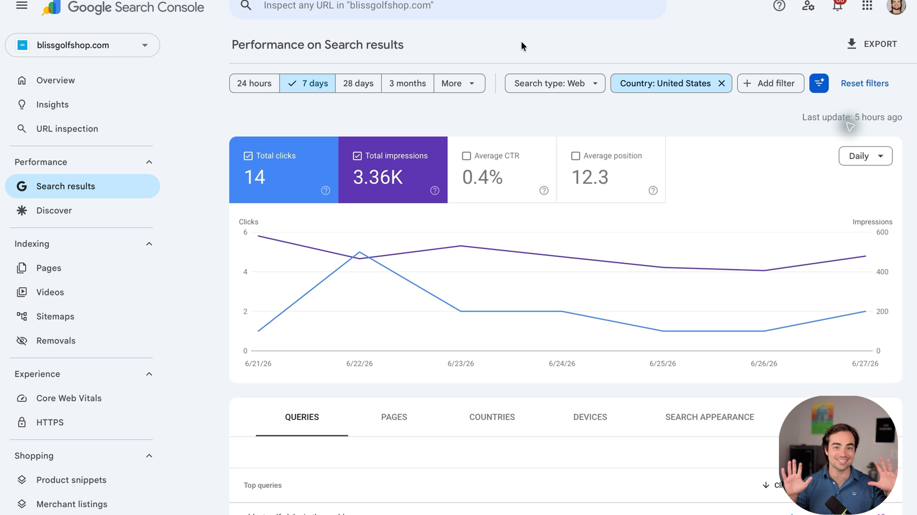Click the 6/22/26 point on clicks line
This screenshot has height=515, width=917.
pyautogui.click(x=359, y=252)
